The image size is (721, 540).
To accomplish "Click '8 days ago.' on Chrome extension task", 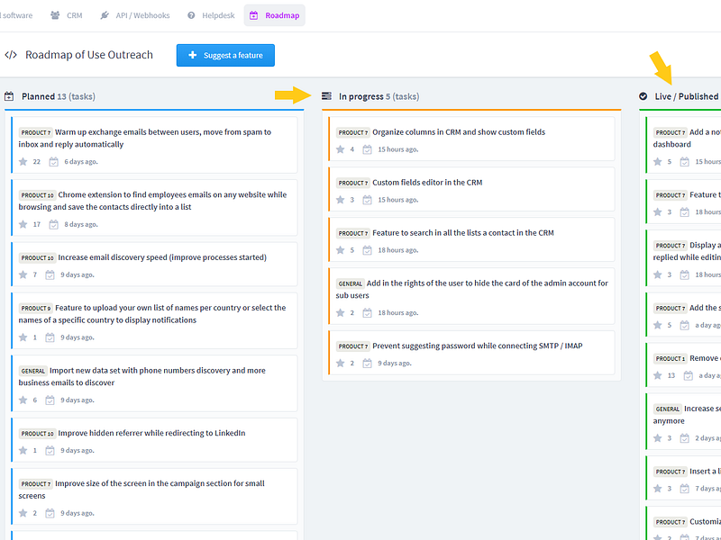I will [81, 224].
